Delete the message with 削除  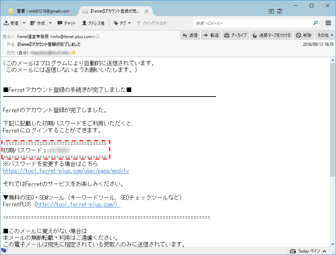pyautogui.click(x=304, y=35)
